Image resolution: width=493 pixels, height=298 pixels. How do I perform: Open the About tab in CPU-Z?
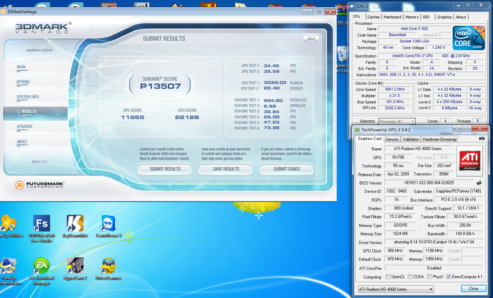461,17
